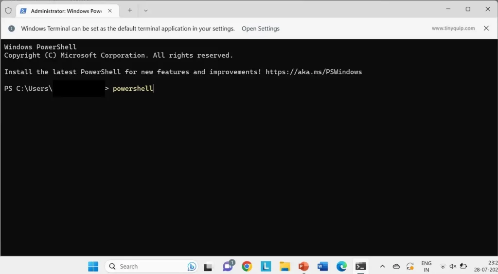Open the clock and date panel

(485, 266)
